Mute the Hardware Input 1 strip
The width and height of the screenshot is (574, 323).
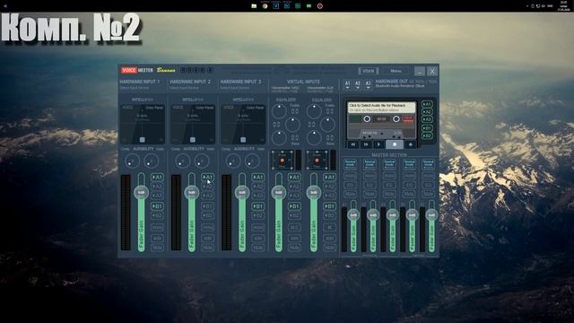[157, 248]
